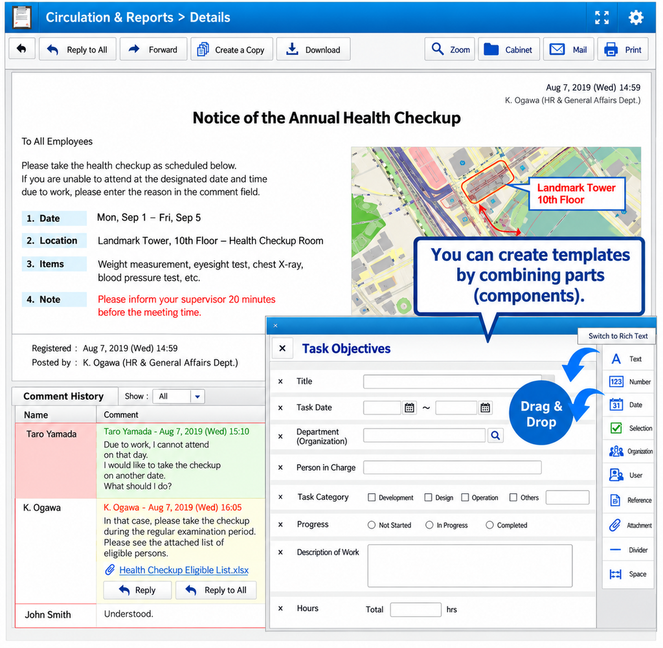Open the Show filter dropdown set to All
The image size is (663, 648).
179,396
